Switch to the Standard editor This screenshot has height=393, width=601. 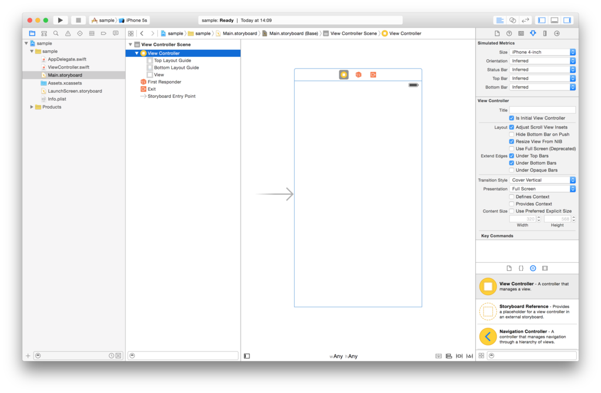point(500,21)
